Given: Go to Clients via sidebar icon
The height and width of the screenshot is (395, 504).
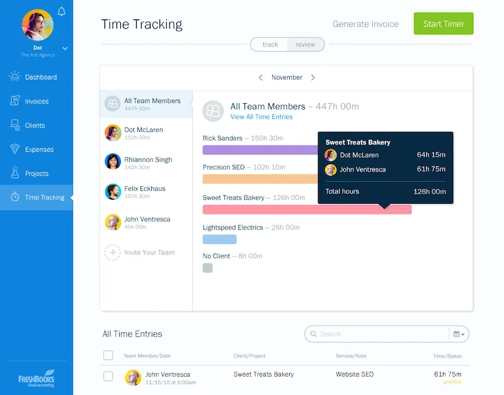Looking at the screenshot, I should point(14,125).
